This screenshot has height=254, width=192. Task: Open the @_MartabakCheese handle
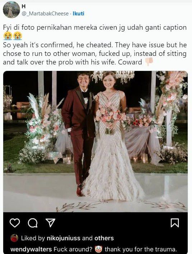[45, 14]
